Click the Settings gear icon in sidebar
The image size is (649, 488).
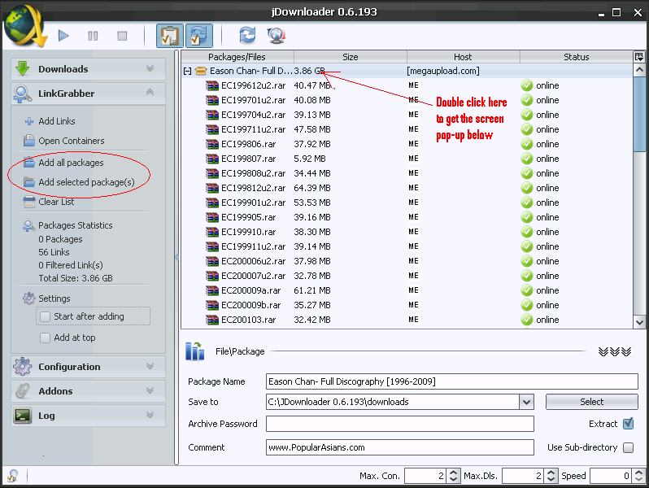(29, 298)
